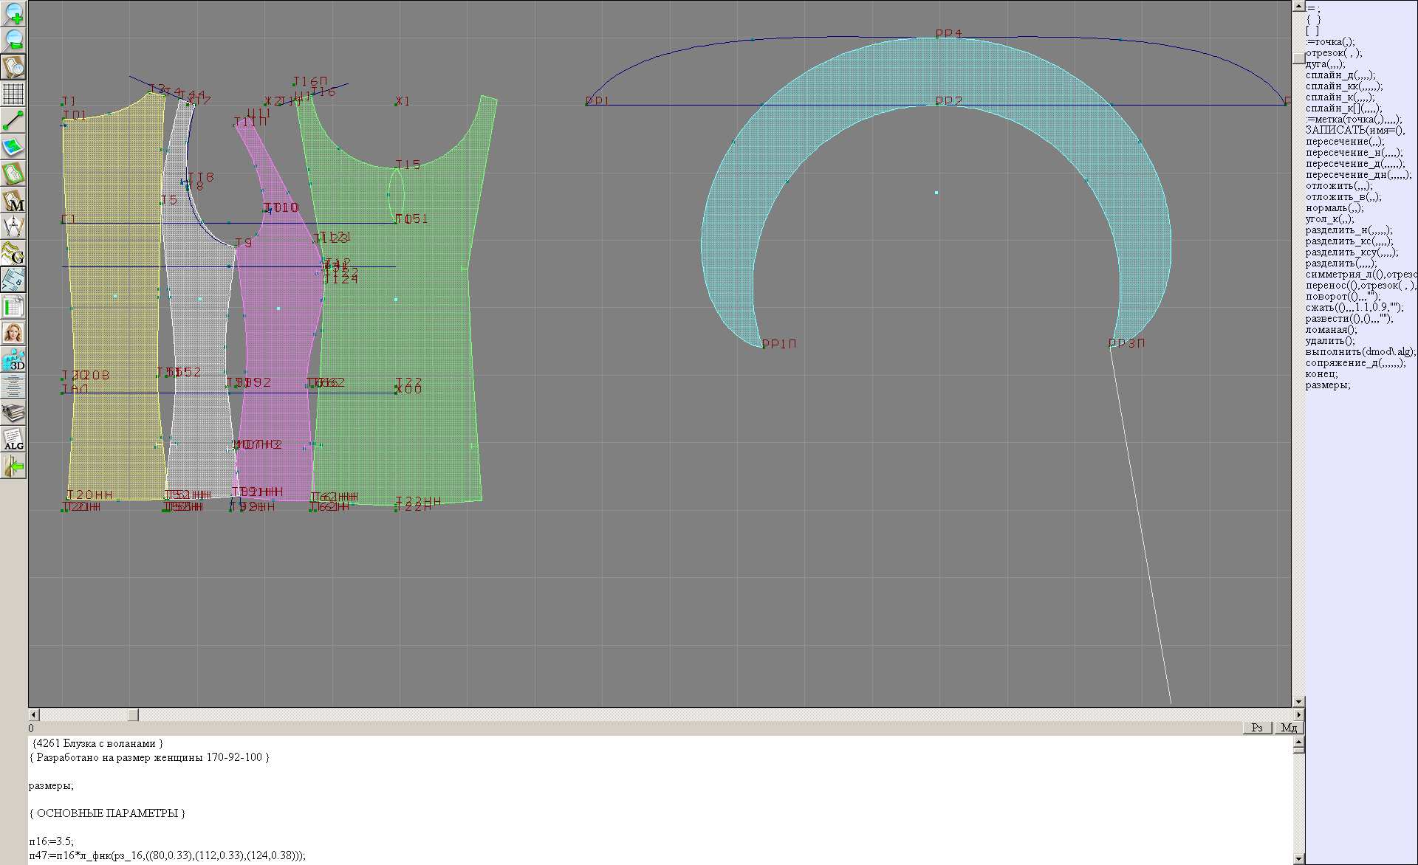Click the horizontal scrollbar thumb under canvas
Viewport: 1418px width, 865px height.
[x=133, y=714]
